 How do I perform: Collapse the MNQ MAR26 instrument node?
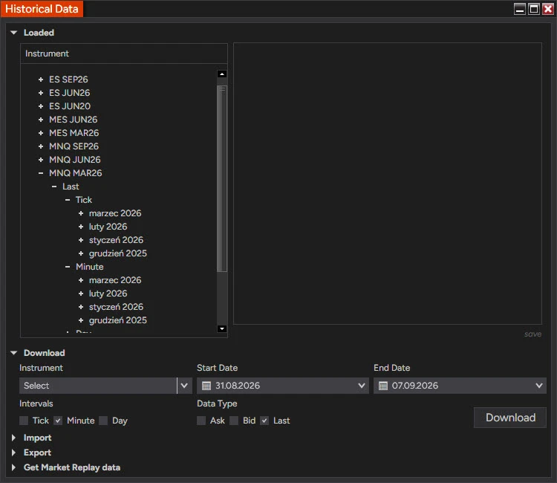[x=41, y=173]
